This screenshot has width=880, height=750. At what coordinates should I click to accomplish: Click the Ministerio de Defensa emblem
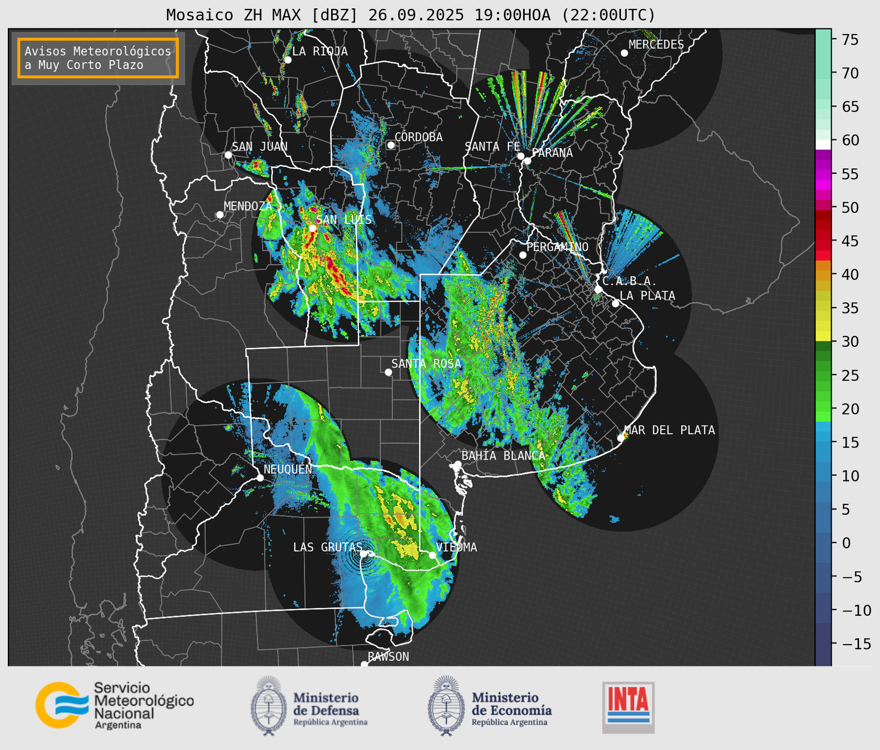click(269, 706)
